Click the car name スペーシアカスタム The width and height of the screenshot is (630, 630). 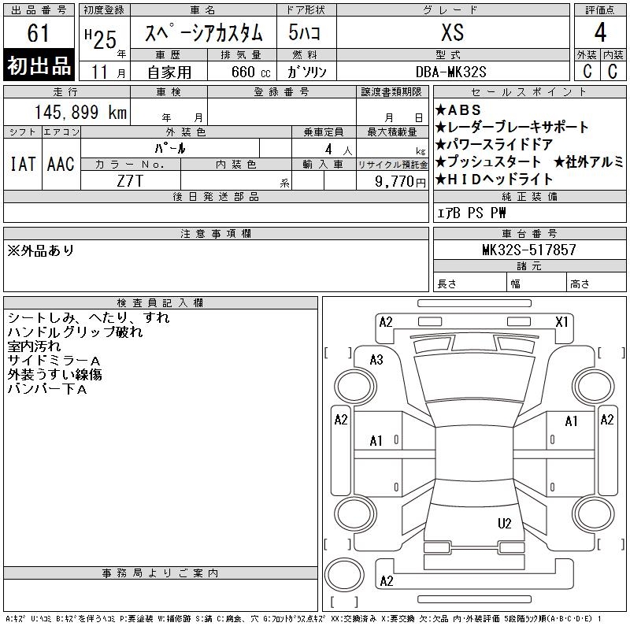click(x=204, y=33)
